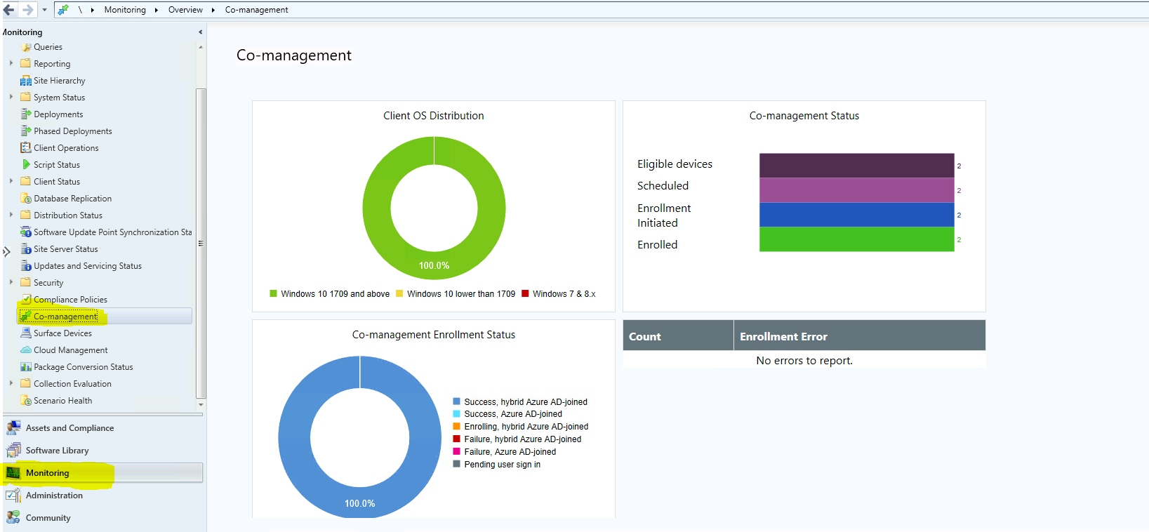Click the Package Conversion Status icon
The height and width of the screenshot is (532, 1149).
click(26, 367)
